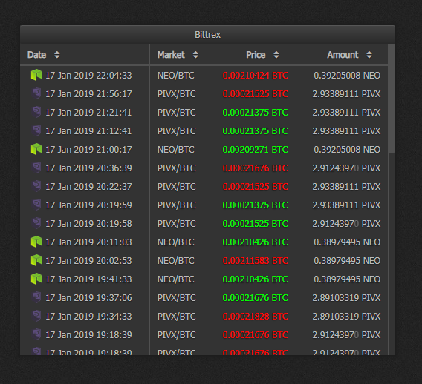Click the vertical scrollbar thumb of the trade list
422x384 pixels.
pyautogui.click(x=392, y=99)
